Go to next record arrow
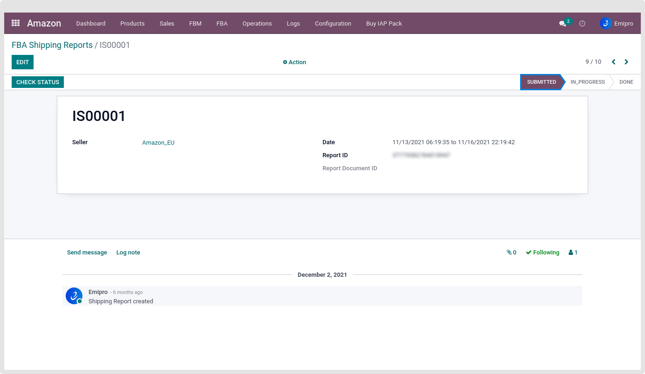645x374 pixels. click(x=626, y=62)
